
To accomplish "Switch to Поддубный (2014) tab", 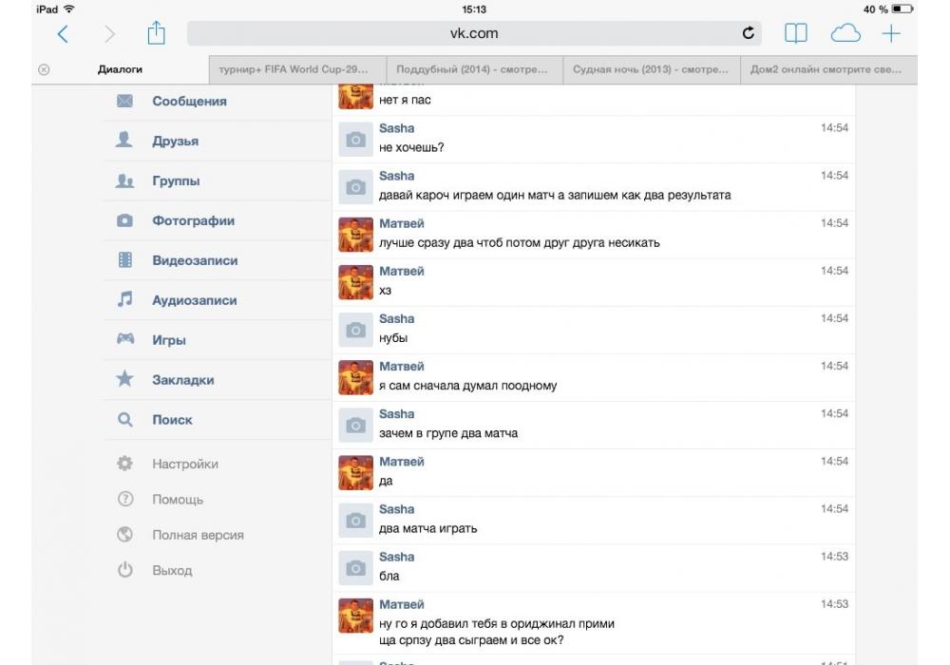I will [474, 69].
